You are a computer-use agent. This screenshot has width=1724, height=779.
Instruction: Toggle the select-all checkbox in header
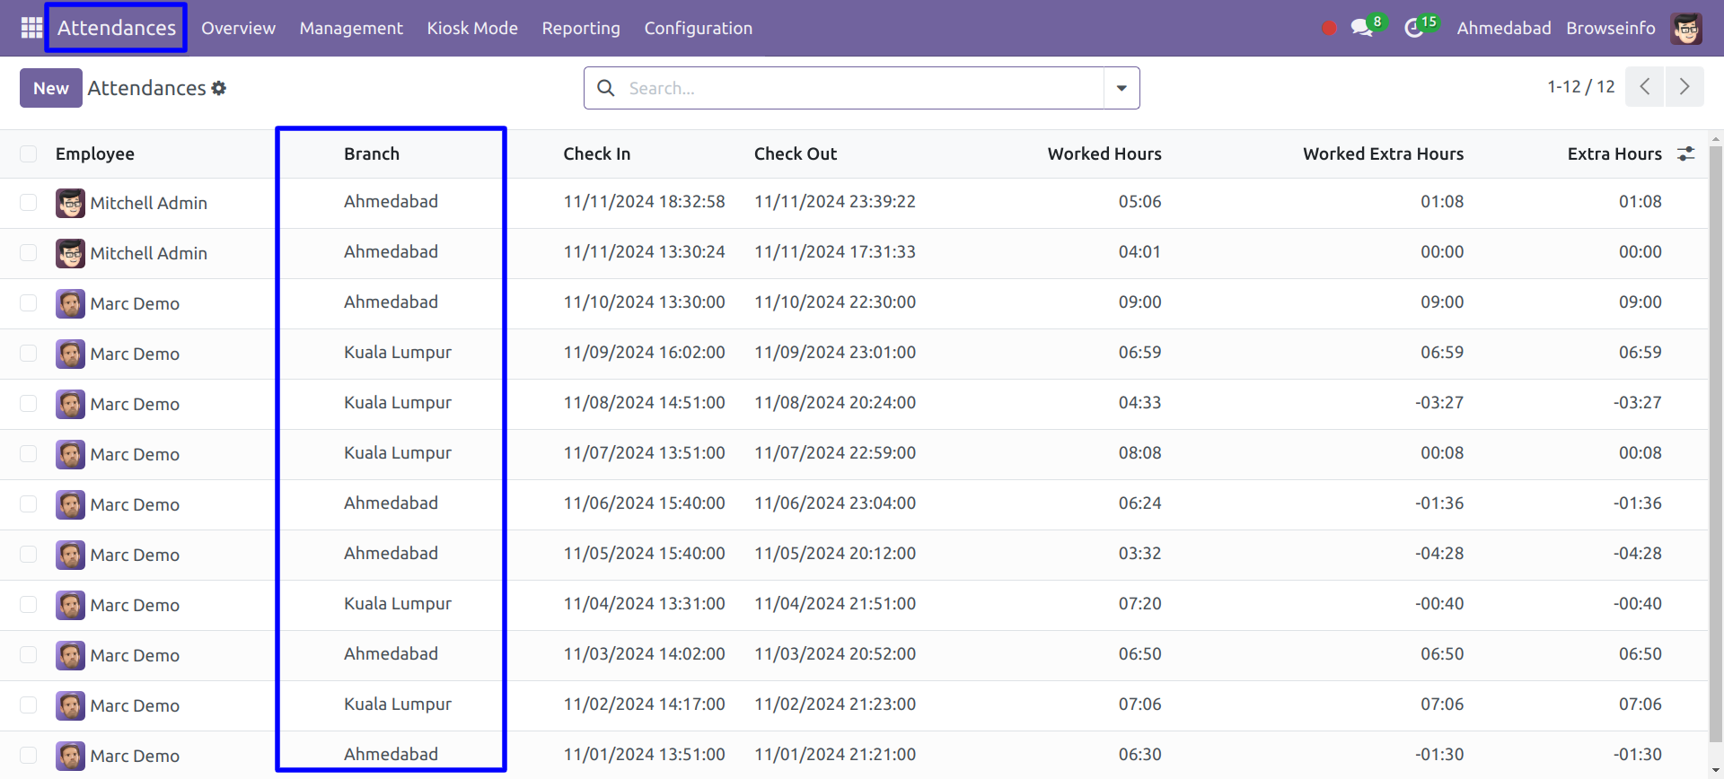point(29,153)
